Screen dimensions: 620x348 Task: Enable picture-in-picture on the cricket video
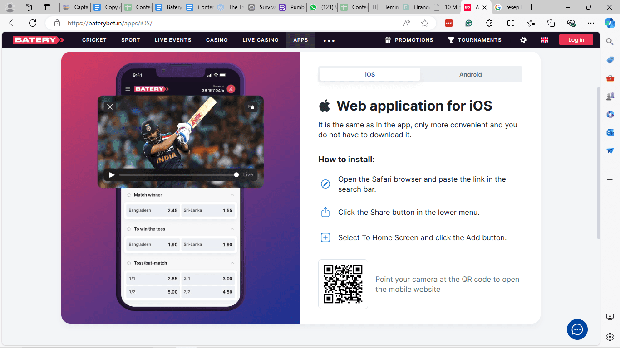pyautogui.click(x=251, y=106)
